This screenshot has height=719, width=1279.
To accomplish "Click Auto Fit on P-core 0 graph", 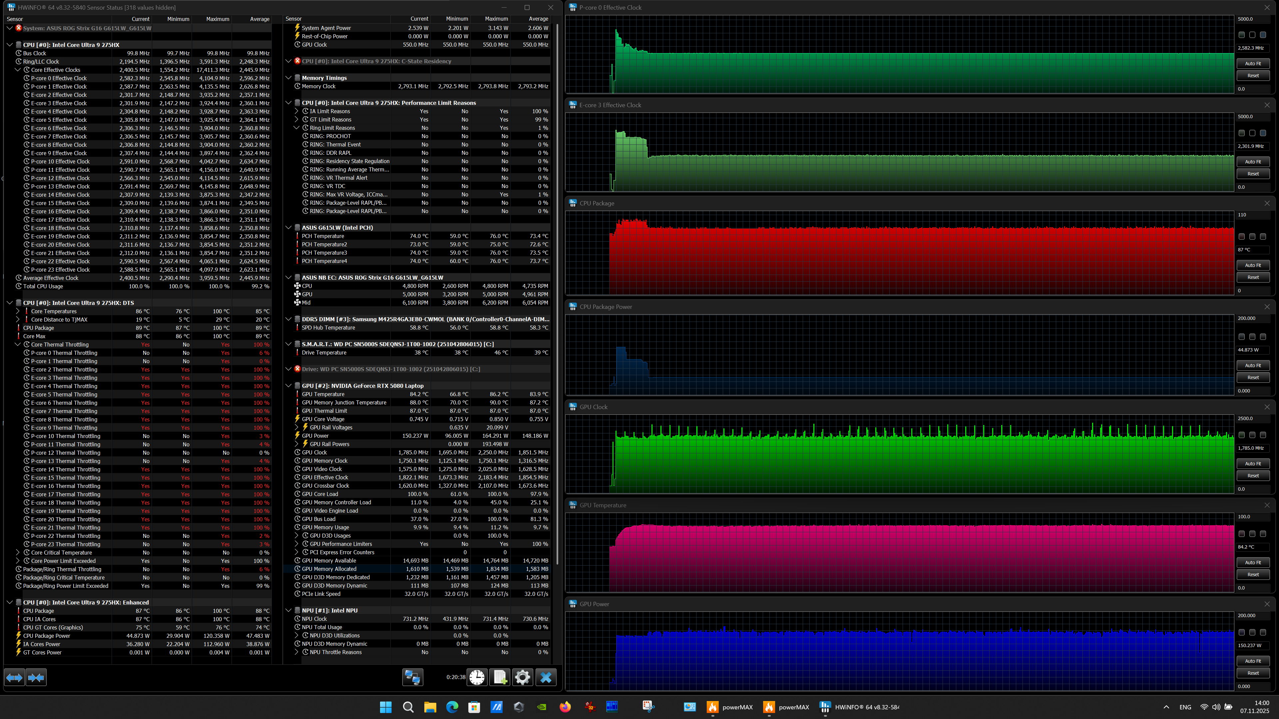I will tap(1253, 64).
